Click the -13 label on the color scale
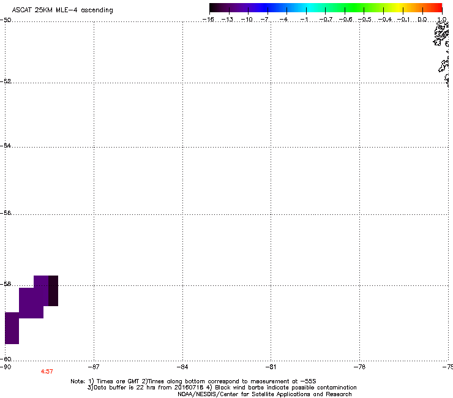Viewport: 453px width, 398px height. tap(227, 20)
